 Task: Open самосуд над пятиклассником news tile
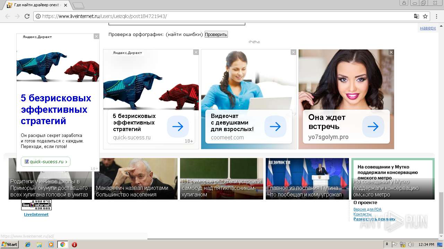tap(222, 179)
